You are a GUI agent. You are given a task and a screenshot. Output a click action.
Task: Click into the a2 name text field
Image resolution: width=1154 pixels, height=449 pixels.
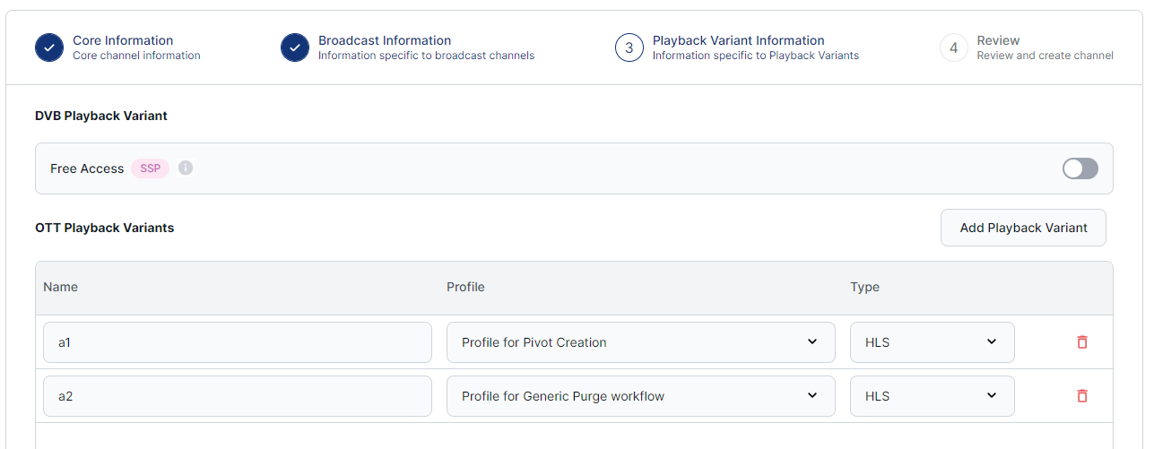coord(237,396)
